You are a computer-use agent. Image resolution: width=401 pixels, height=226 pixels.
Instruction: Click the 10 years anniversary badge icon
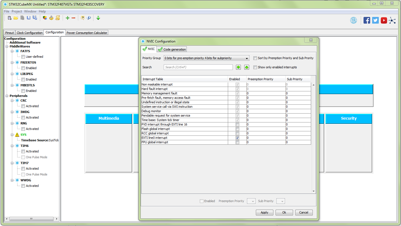tap(354, 20)
